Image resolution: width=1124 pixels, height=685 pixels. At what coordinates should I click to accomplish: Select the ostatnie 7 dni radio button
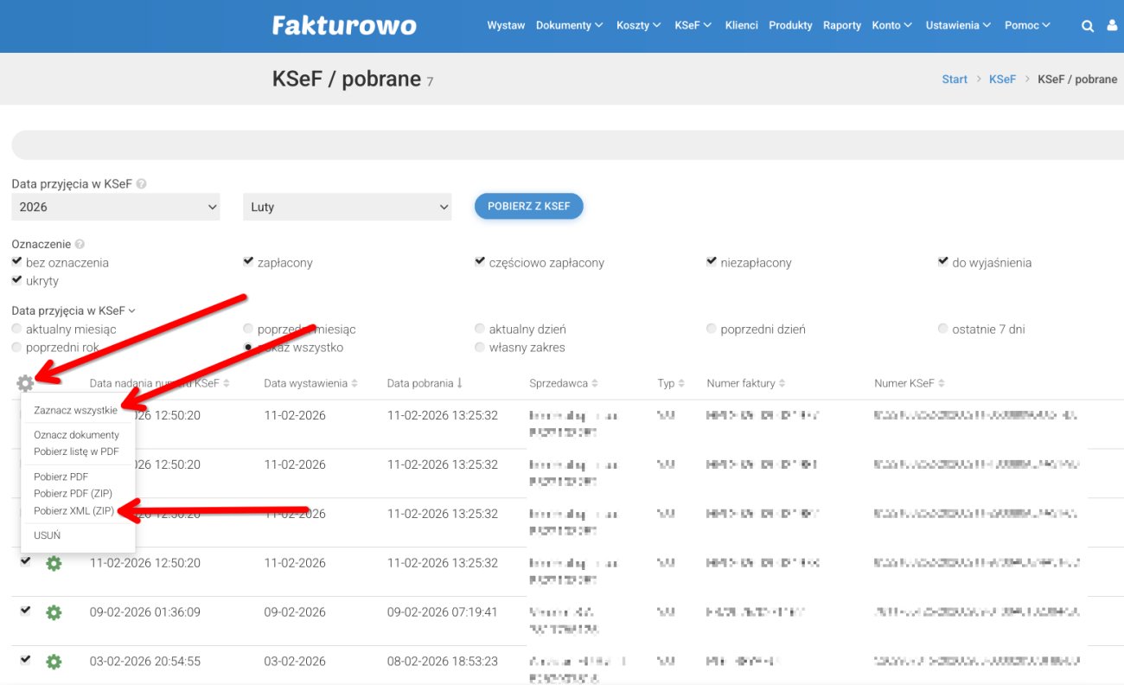[x=943, y=329]
